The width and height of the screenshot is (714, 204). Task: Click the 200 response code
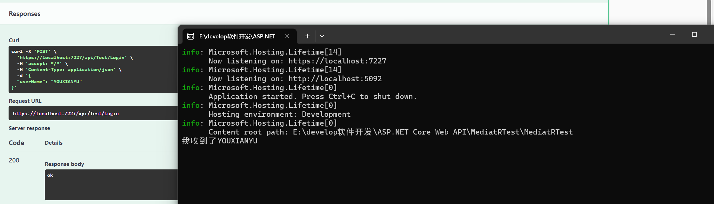pyautogui.click(x=14, y=160)
